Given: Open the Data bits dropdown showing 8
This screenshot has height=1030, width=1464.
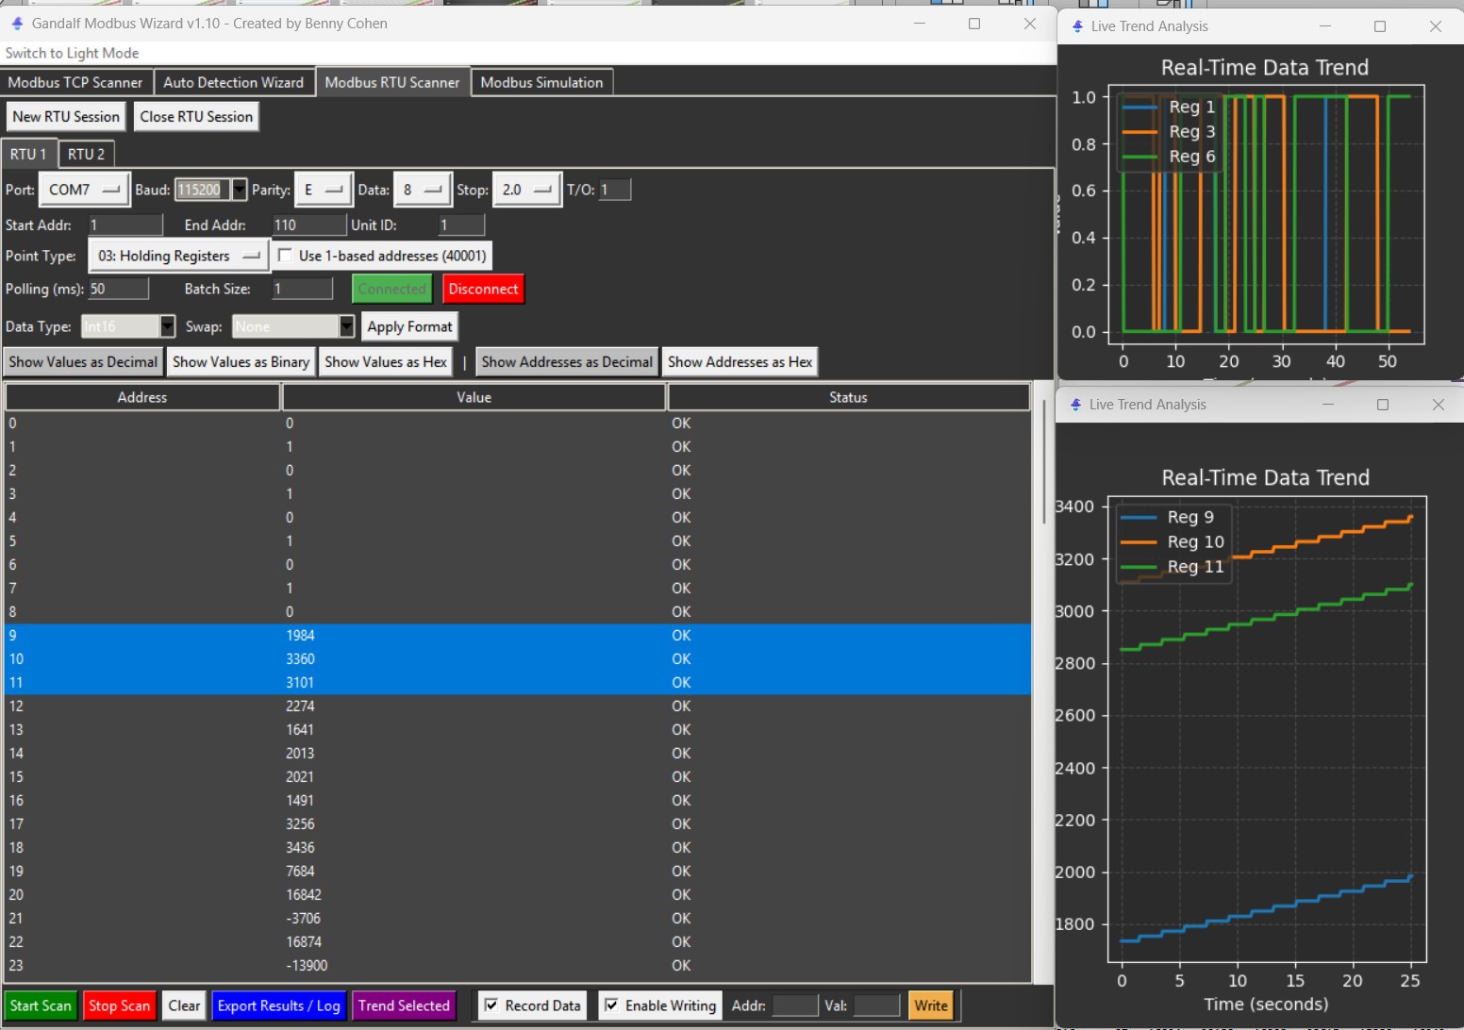Looking at the screenshot, I should pos(423,190).
